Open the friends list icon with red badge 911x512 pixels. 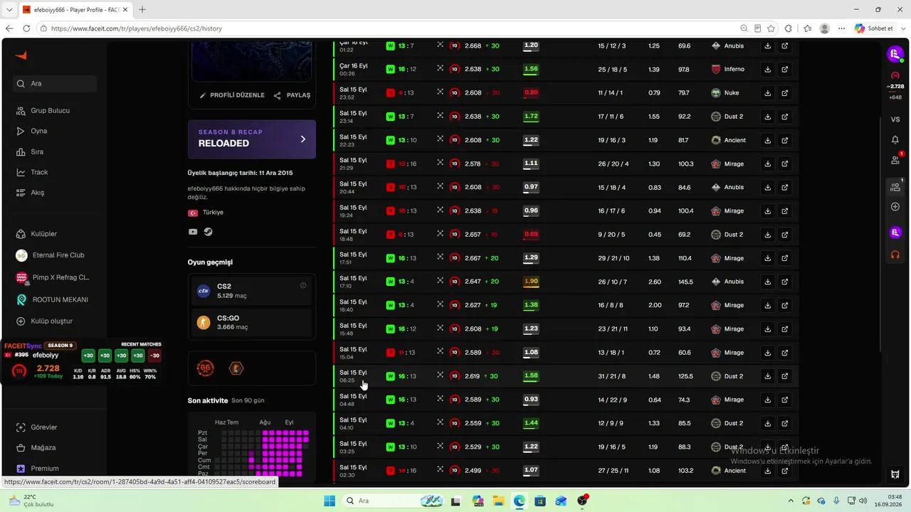pos(895,160)
